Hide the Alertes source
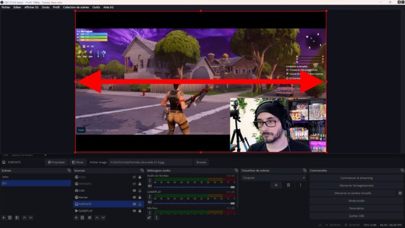 point(134,197)
